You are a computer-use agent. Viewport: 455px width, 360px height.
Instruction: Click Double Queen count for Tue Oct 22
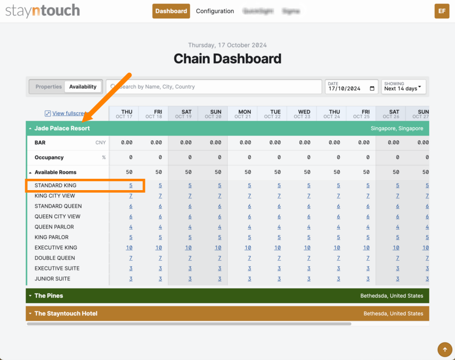(x=279, y=258)
